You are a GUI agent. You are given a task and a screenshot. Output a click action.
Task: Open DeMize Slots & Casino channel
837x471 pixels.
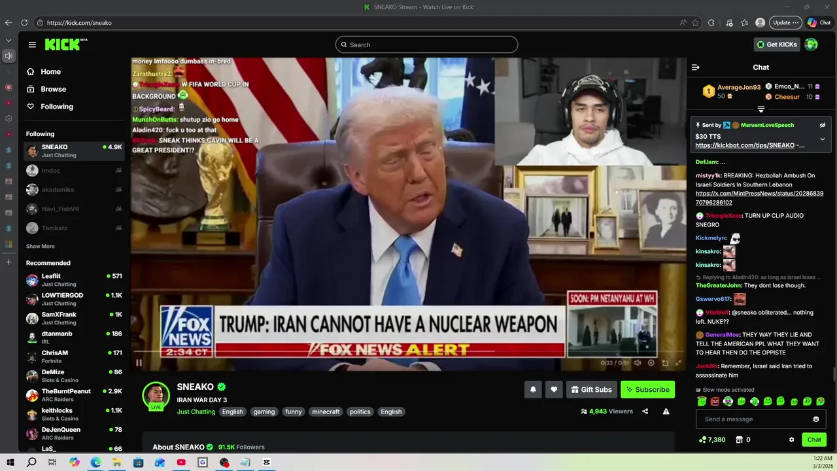74,375
